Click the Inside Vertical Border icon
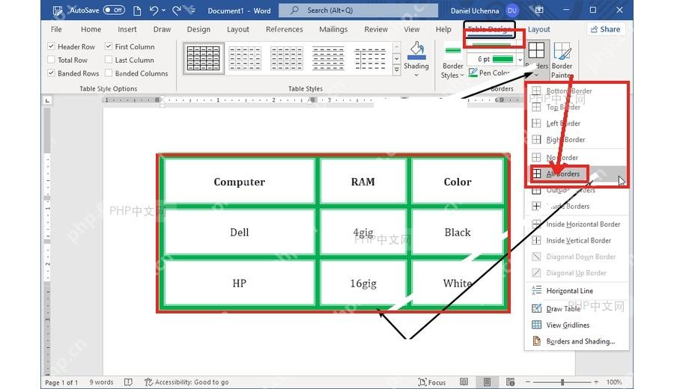Image resolution: width=674 pixels, height=389 pixels. (x=536, y=240)
